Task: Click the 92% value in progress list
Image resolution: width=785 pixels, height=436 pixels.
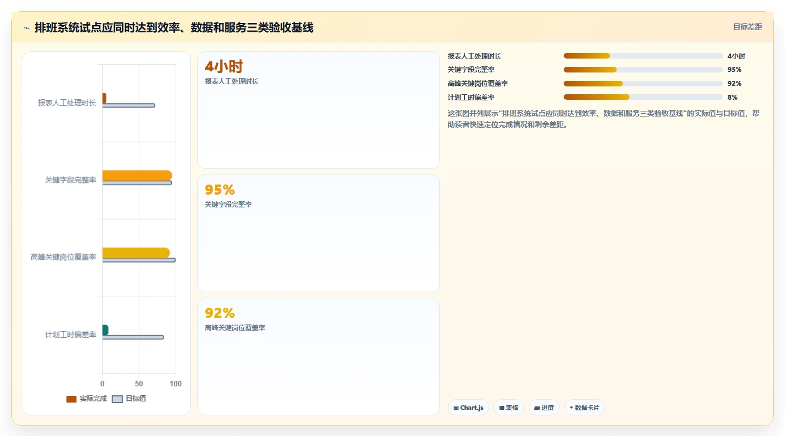Action: click(735, 84)
